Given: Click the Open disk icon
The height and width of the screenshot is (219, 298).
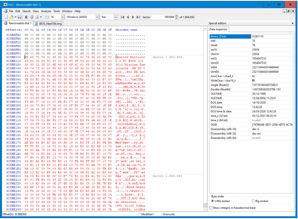Looking at the screenshot, I should click(x=32, y=17).
